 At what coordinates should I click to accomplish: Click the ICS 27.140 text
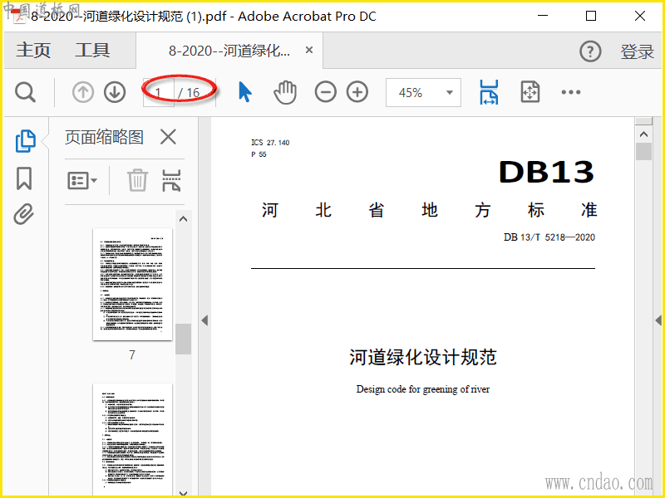[x=270, y=143]
